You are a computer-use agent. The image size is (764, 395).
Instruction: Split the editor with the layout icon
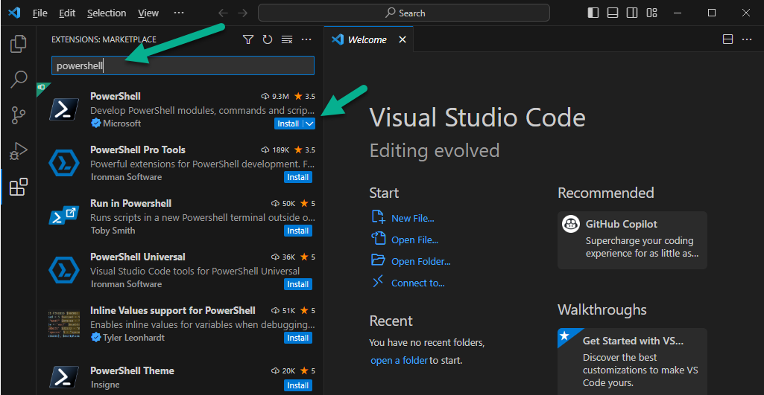coord(727,40)
